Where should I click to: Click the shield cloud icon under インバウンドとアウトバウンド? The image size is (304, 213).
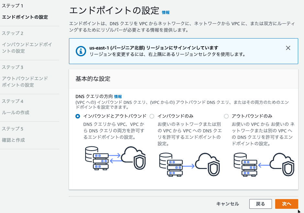[x=134, y=158]
